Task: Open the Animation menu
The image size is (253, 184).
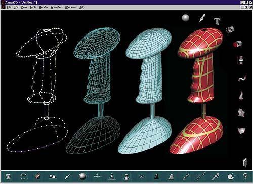Action: point(57,7)
